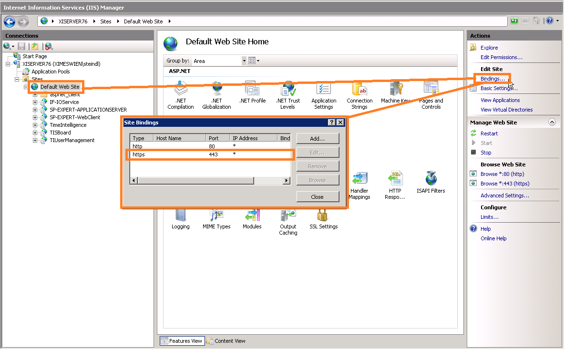Expand the TIUserManagement node
The image size is (564, 349).
pyautogui.click(x=35, y=140)
